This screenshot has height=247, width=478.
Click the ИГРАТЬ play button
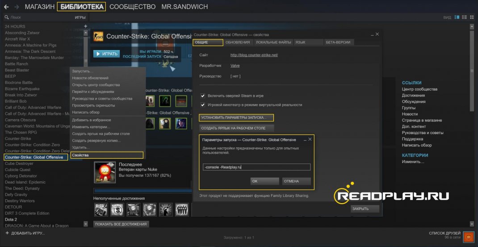tap(107, 54)
